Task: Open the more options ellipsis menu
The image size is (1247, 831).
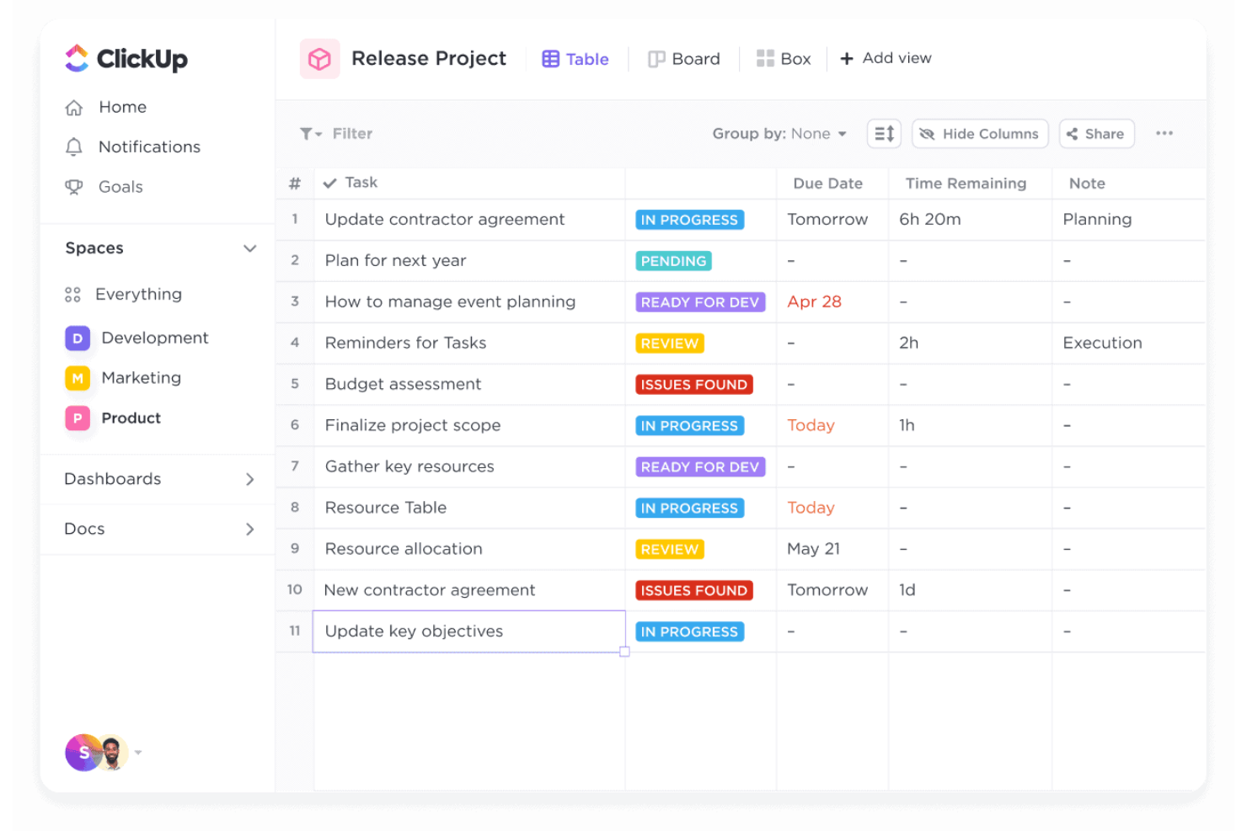Action: (x=1164, y=133)
